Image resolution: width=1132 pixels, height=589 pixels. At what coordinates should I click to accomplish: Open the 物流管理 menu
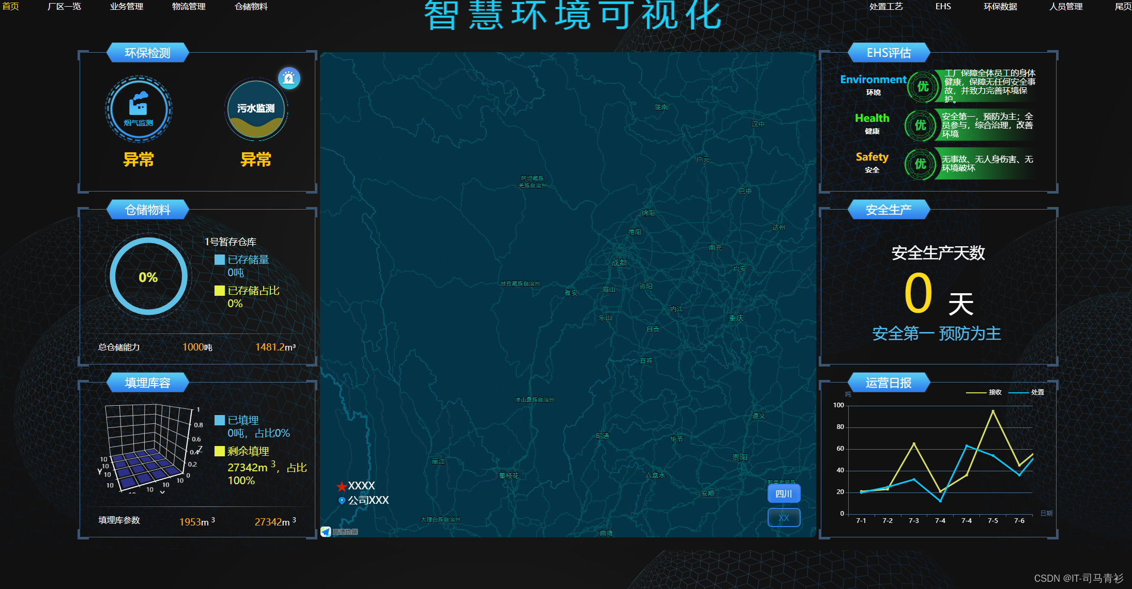pos(187,7)
